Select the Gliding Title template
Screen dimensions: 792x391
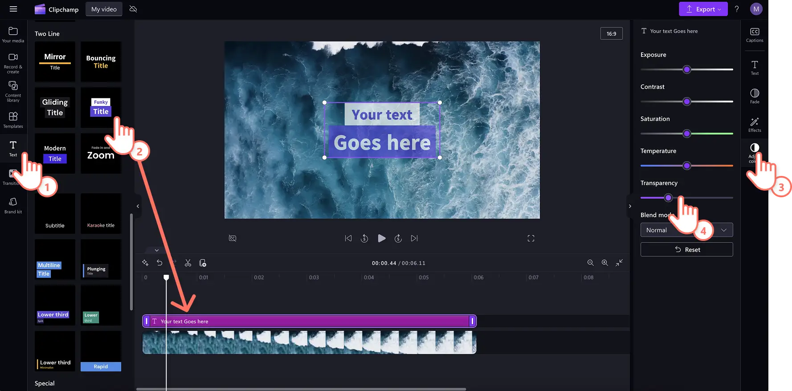[x=55, y=107]
